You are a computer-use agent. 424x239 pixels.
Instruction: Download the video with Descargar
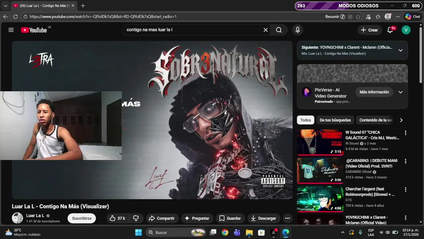coord(264,218)
